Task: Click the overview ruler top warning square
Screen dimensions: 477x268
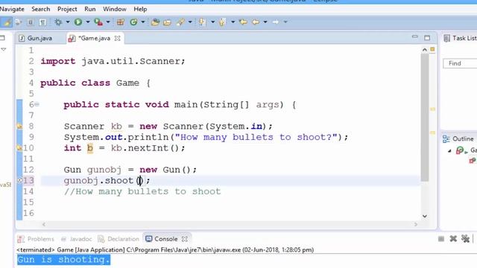Action: tap(432, 49)
